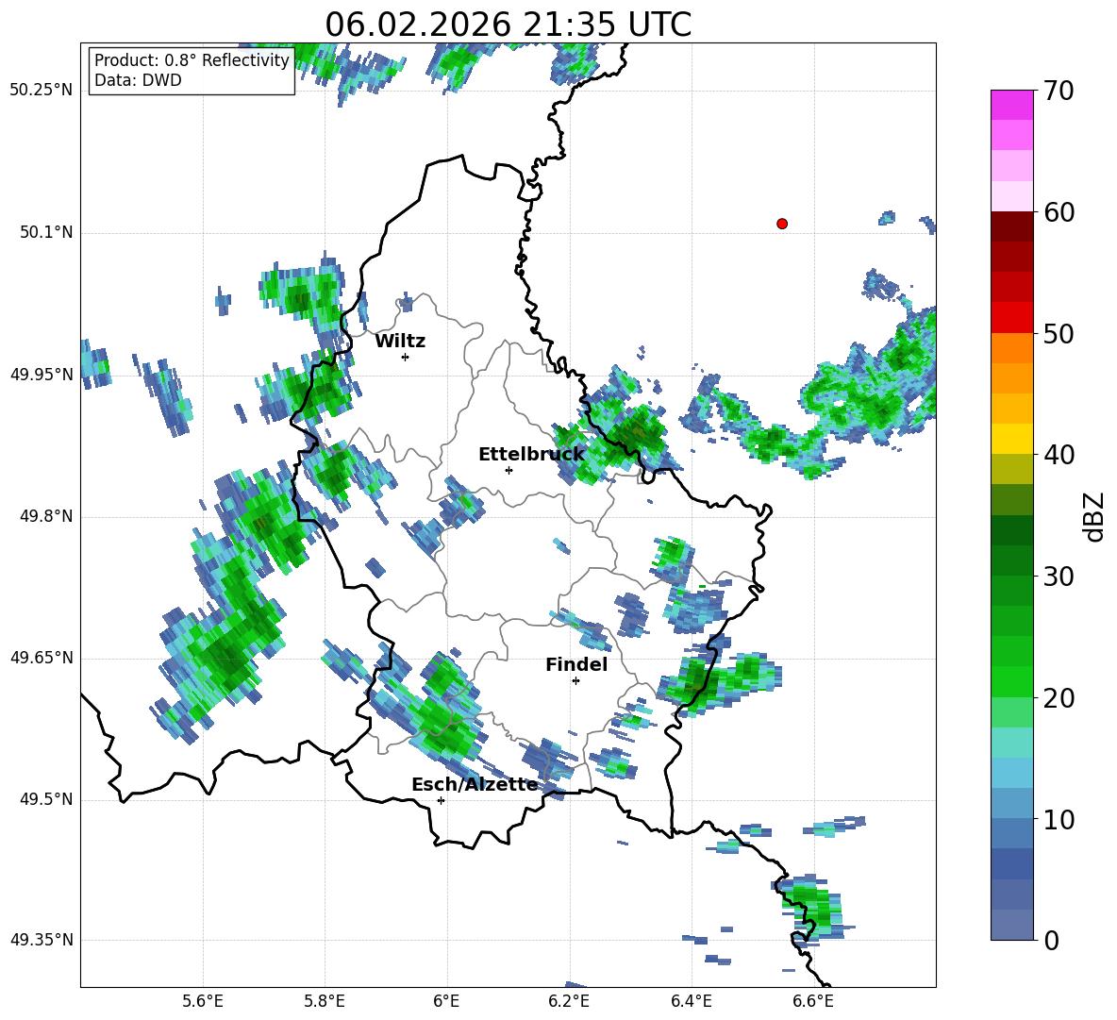Click the red station marker dot
This screenshot has height=1020, width=1117.
(782, 224)
